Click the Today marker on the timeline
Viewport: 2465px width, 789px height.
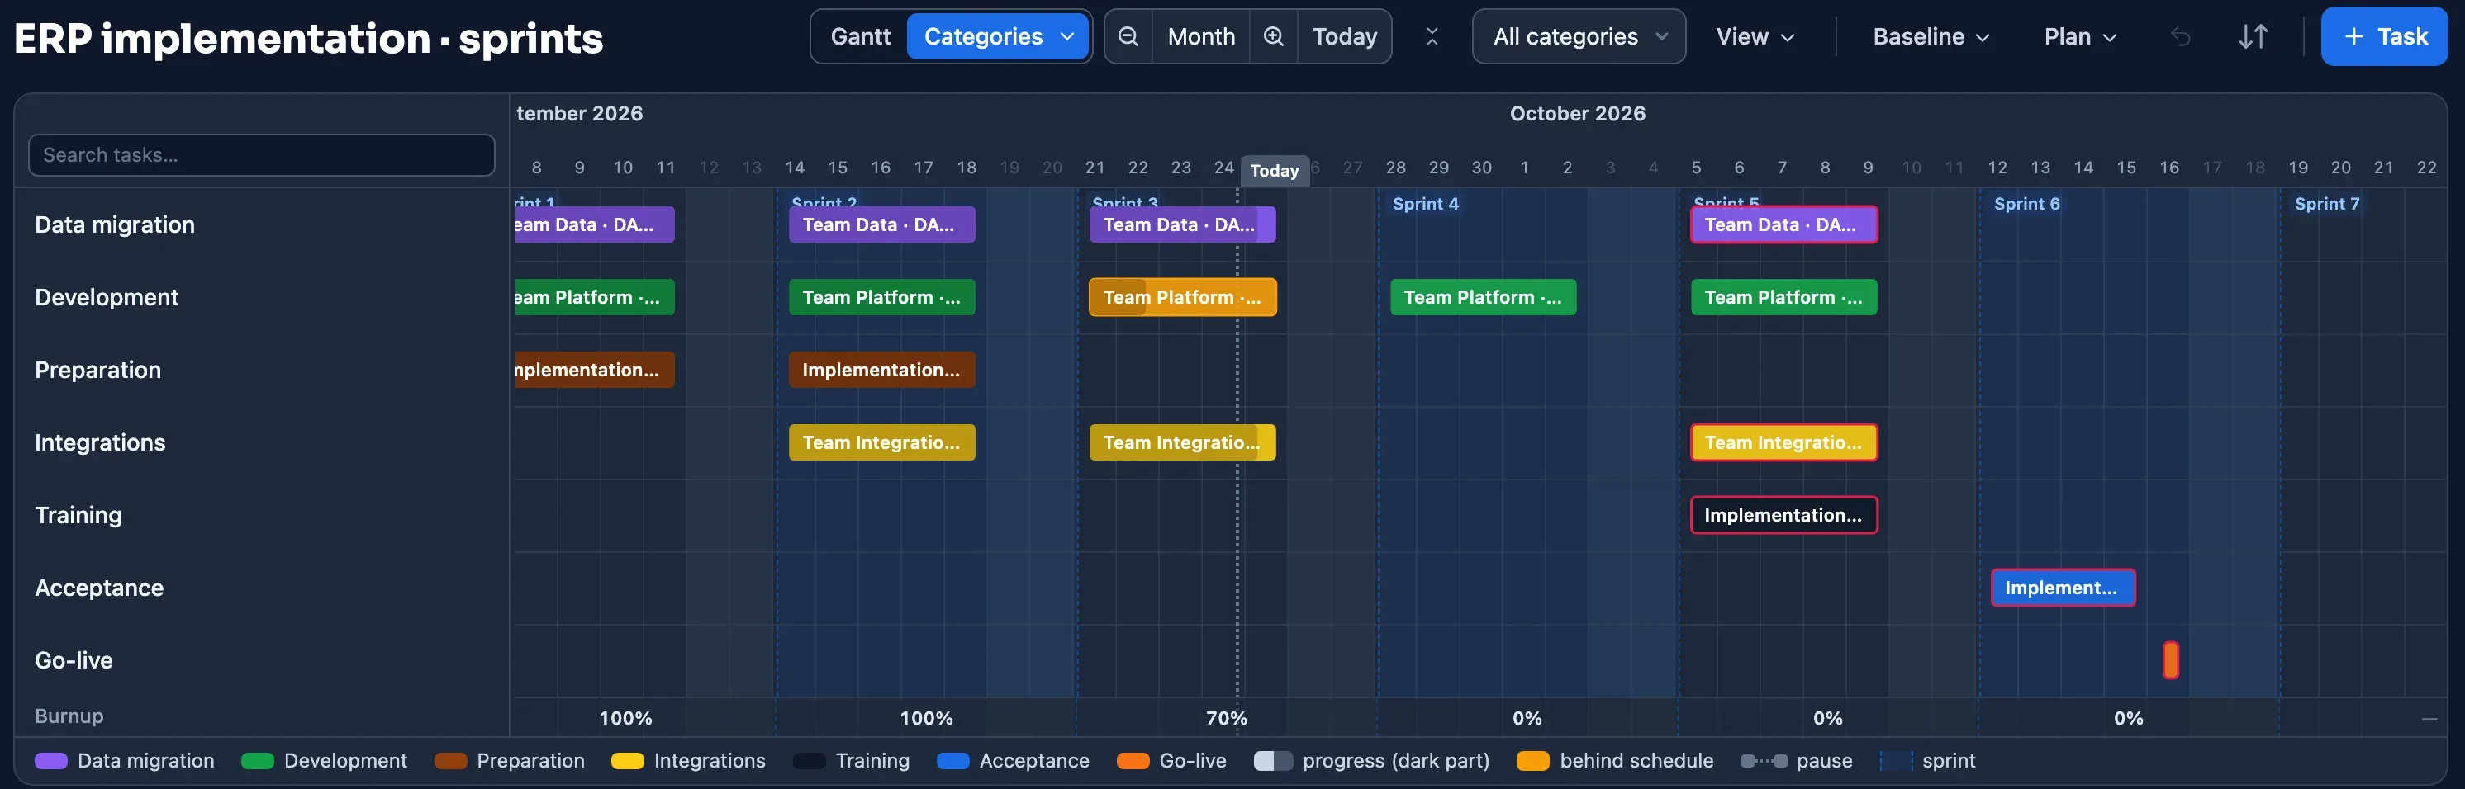[x=1274, y=170]
